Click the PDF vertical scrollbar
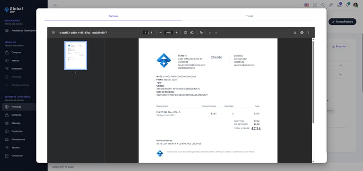This screenshot has height=171, width=363. click(x=313, y=82)
